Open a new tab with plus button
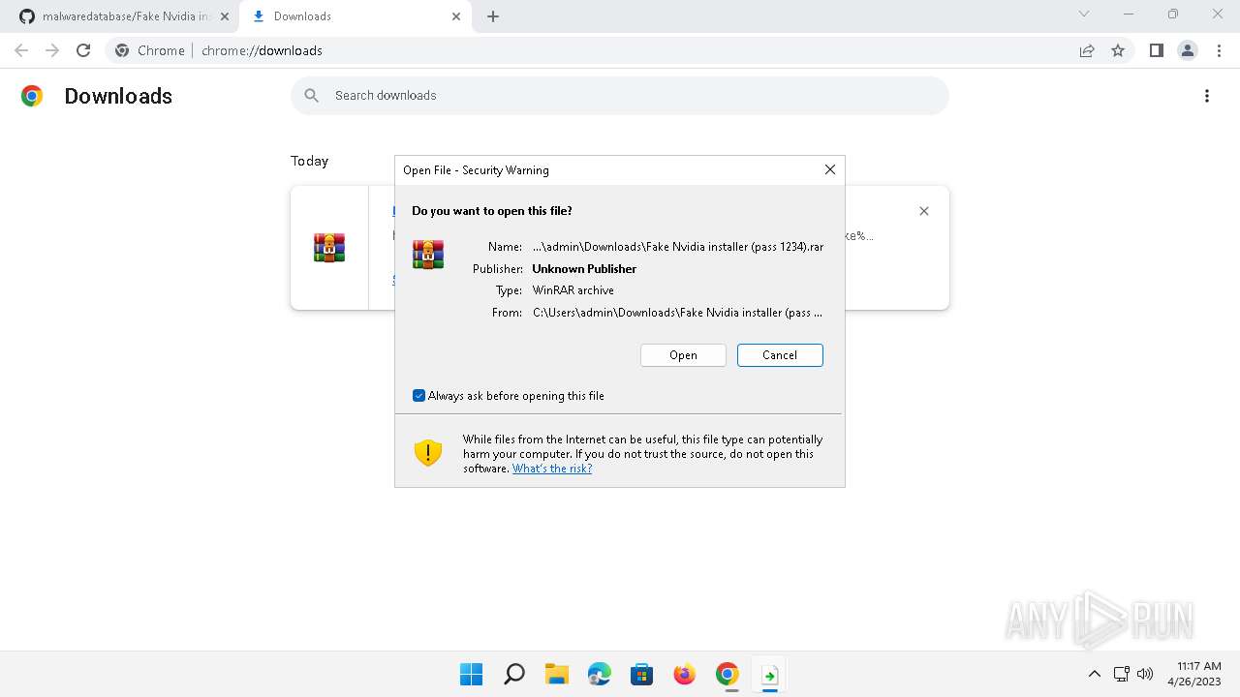This screenshot has width=1240, height=697. pos(493,16)
